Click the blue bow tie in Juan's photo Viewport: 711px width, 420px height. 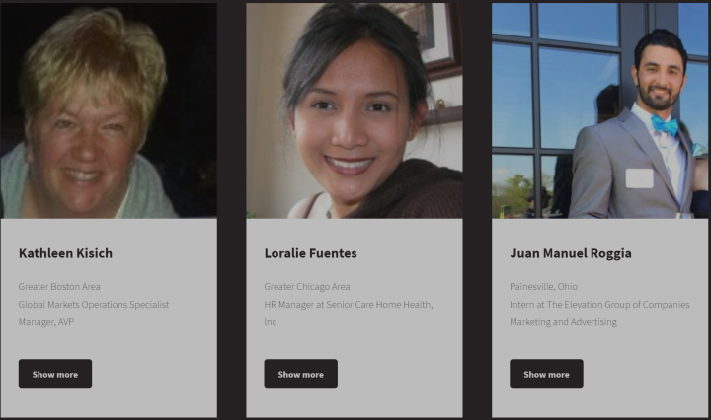point(665,125)
